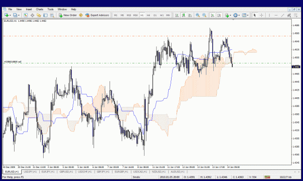Image resolution: width=303 pixels, height=181 pixels.
Task: Expand the Indicators dropdown arrow
Action: pos(230,15)
